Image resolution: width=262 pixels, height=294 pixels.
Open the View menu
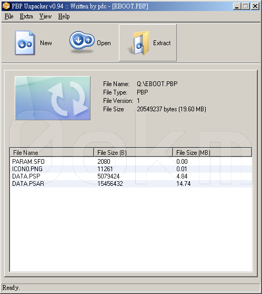pyautogui.click(x=45, y=16)
